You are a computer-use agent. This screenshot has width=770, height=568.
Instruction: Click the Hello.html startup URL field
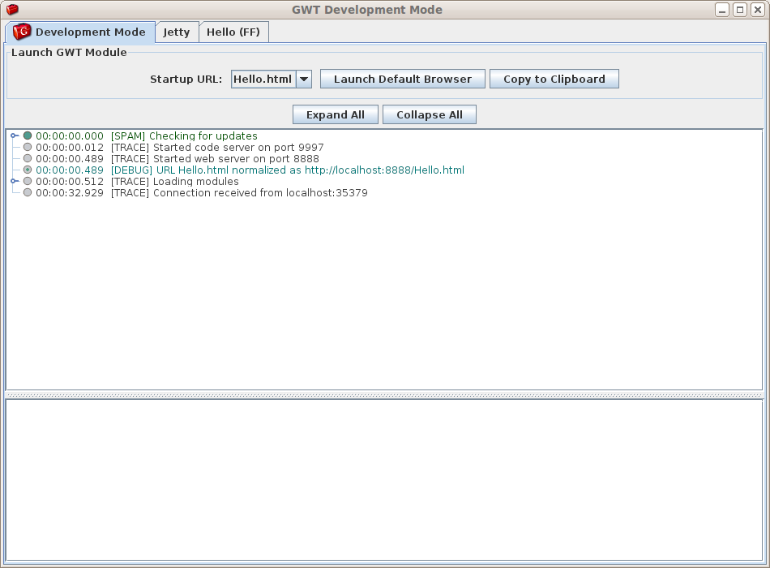coord(263,80)
